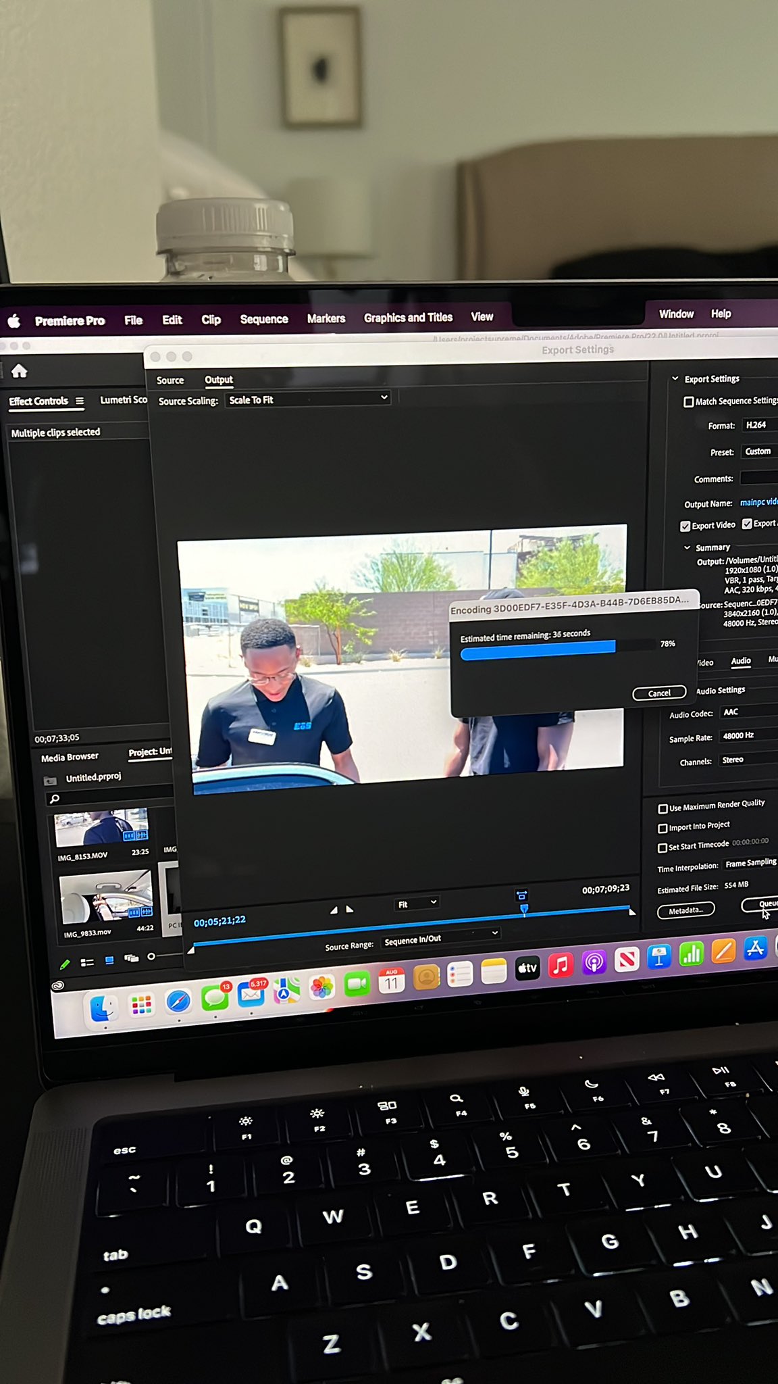778x1384 pixels.
Task: Click the Metadata button
Action: 685,911
